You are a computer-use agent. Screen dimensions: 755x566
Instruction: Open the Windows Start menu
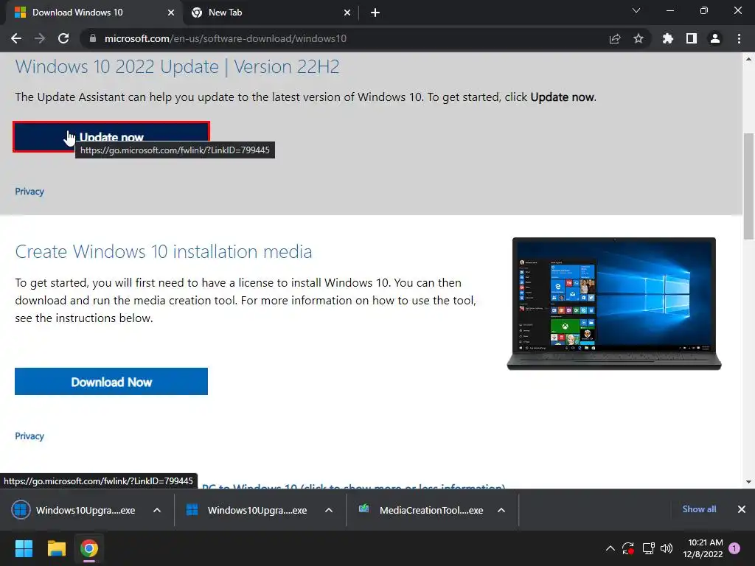(x=24, y=548)
